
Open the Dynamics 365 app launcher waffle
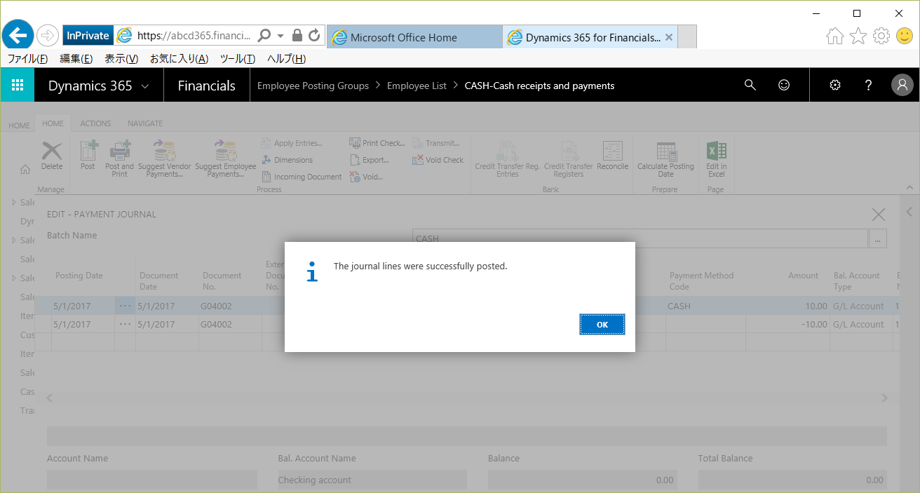coord(18,86)
